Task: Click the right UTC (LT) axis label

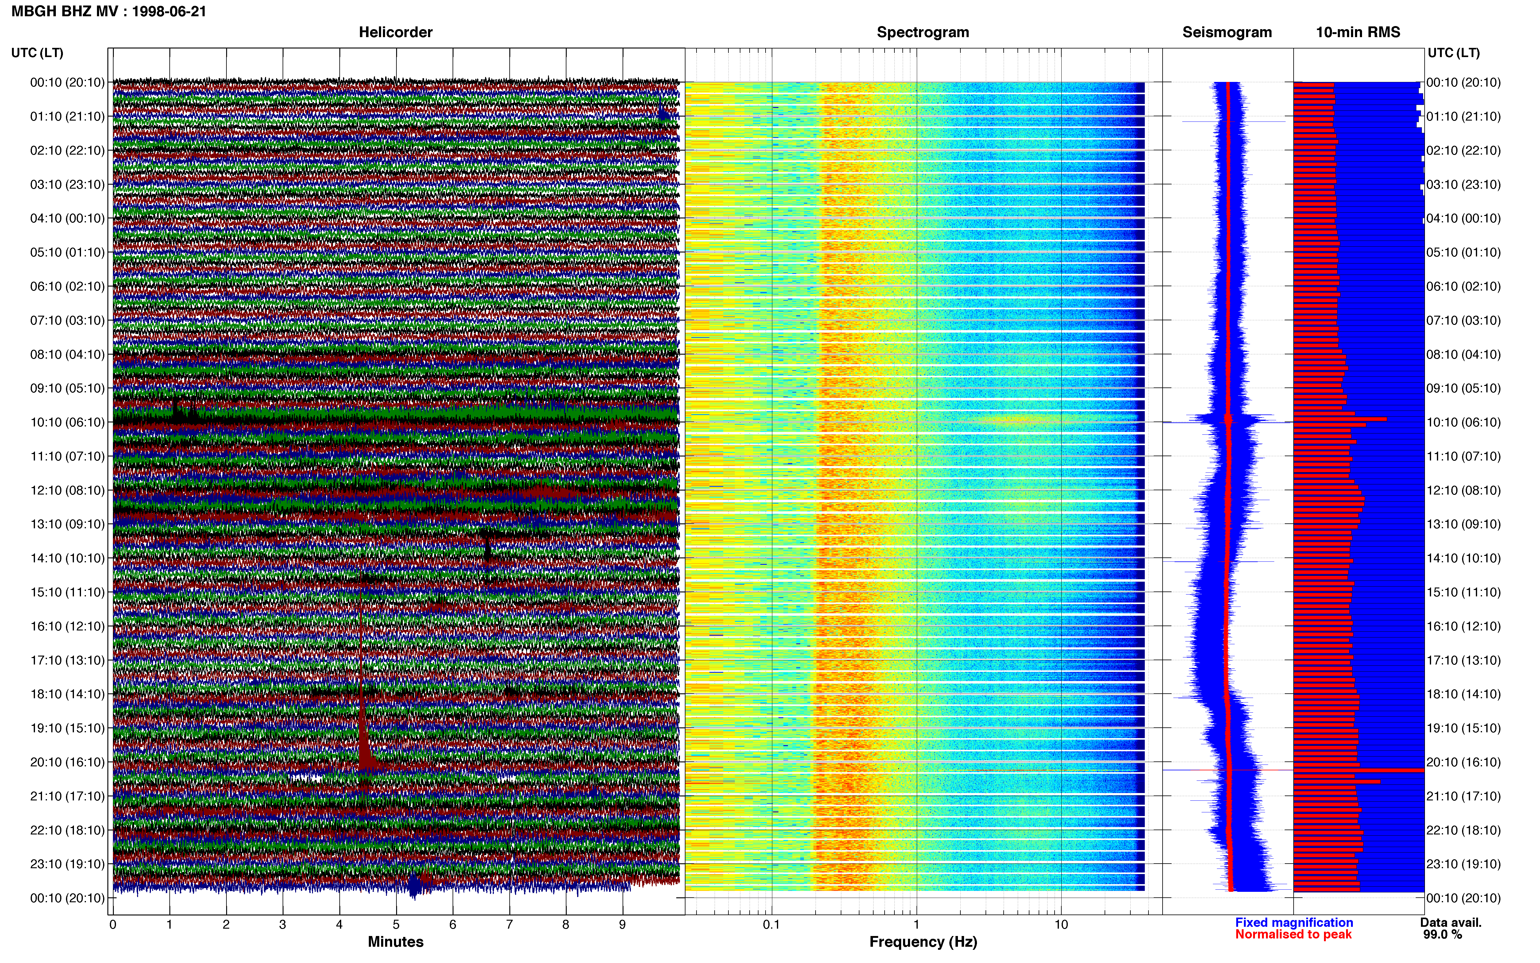Action: tap(1453, 53)
